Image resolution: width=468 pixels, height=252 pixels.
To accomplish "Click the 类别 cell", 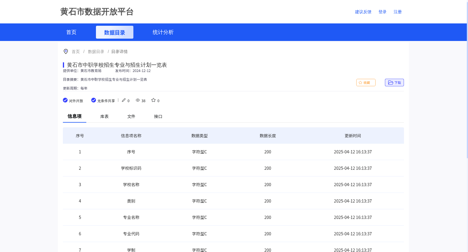I will [131, 201].
